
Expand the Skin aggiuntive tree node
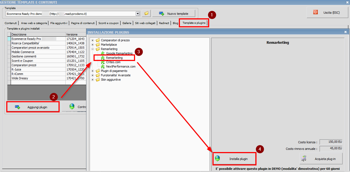(x=93, y=80)
